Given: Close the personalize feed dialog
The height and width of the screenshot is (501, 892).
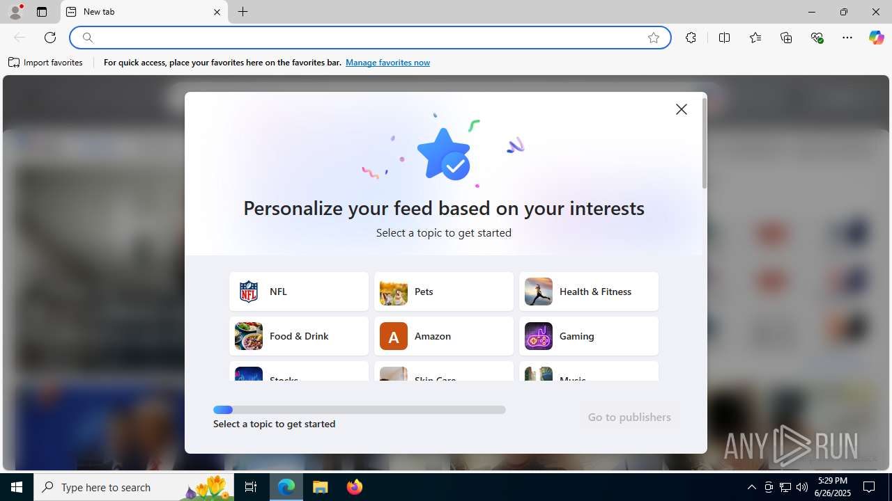Looking at the screenshot, I should (682, 109).
